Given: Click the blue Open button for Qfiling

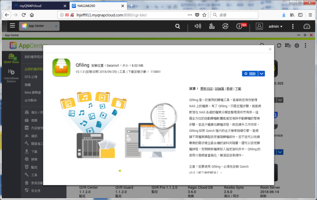Looking at the screenshot, I should (250, 73).
